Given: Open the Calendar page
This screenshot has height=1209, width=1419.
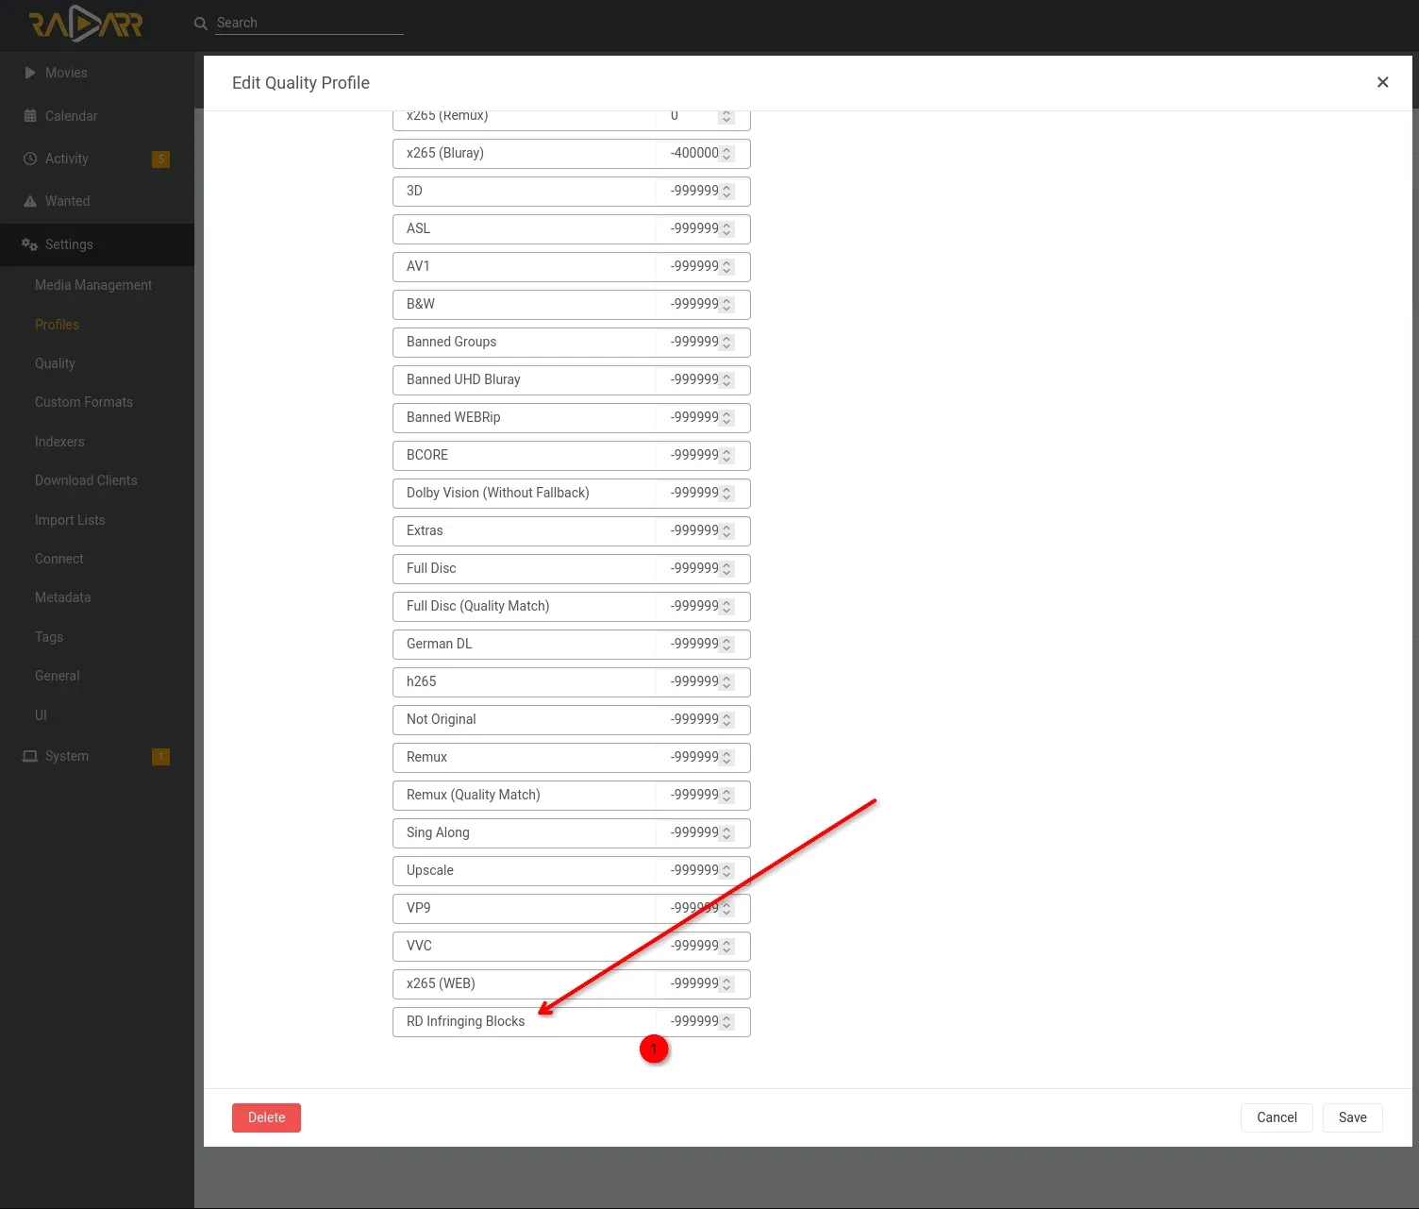Looking at the screenshot, I should [97, 116].
